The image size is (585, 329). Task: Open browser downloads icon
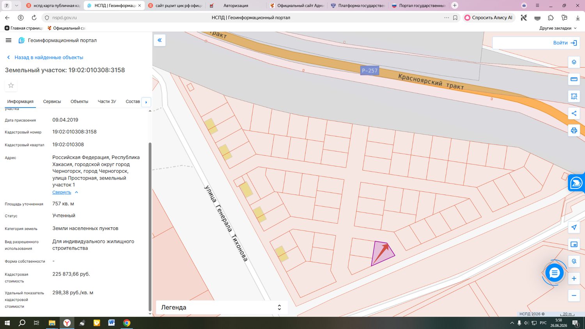pyautogui.click(x=578, y=18)
